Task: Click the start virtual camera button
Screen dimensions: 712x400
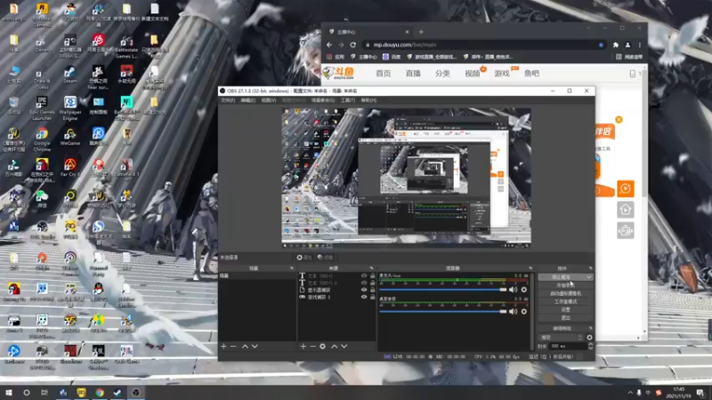Action: pos(565,293)
